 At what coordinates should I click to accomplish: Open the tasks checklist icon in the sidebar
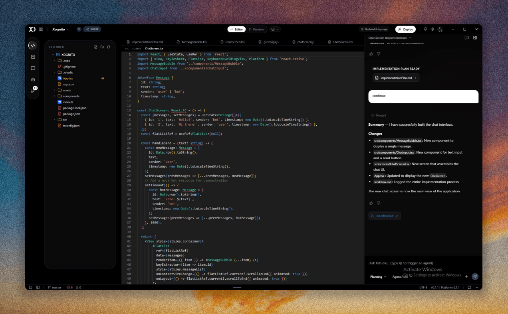[x=33, y=57]
